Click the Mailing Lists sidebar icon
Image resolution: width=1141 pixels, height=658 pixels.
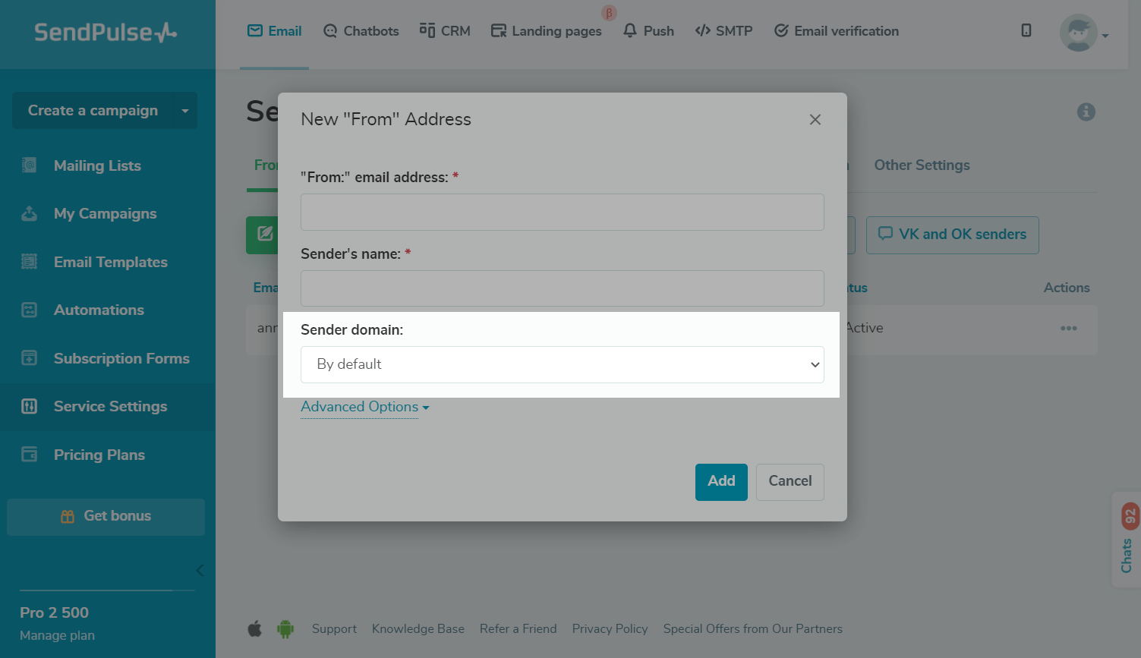pos(29,165)
